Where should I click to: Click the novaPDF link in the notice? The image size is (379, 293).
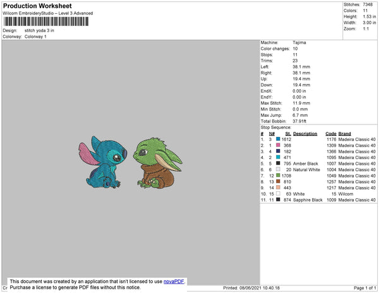pyautogui.click(x=174, y=282)
